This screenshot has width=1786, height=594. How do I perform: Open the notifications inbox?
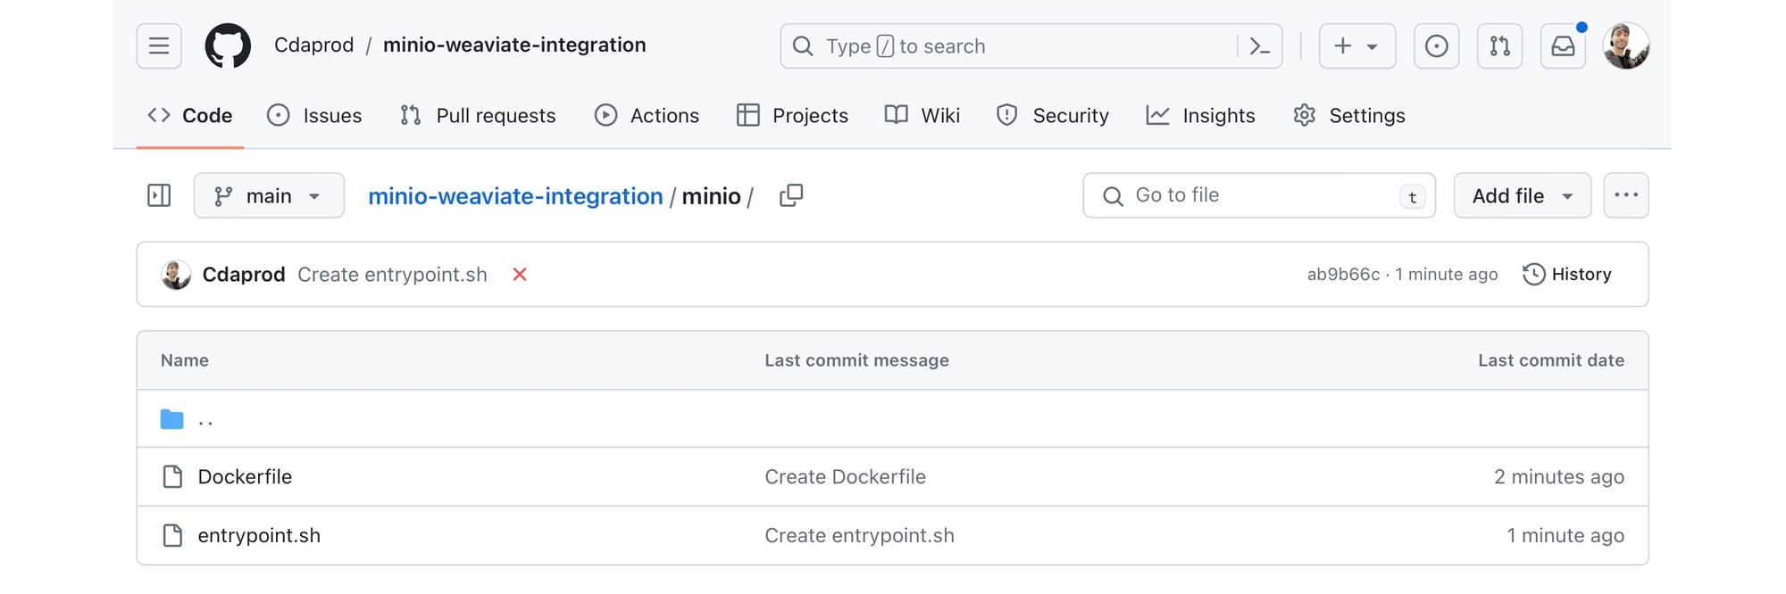pos(1563,46)
